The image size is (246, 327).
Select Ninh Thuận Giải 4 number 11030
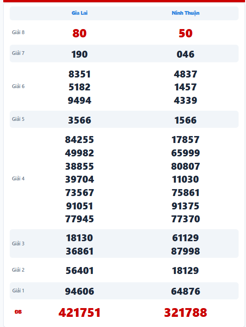(x=185, y=179)
